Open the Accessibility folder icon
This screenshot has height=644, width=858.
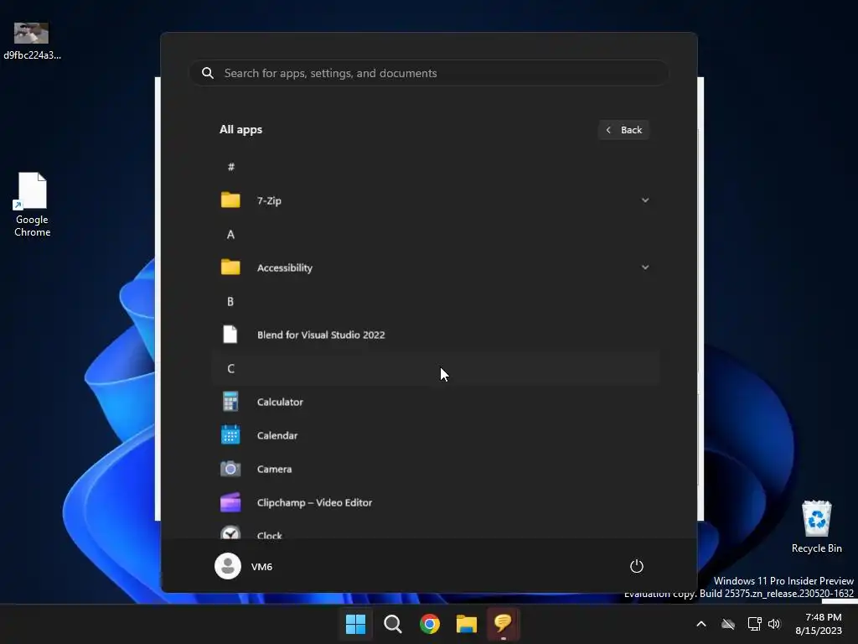coord(230,267)
